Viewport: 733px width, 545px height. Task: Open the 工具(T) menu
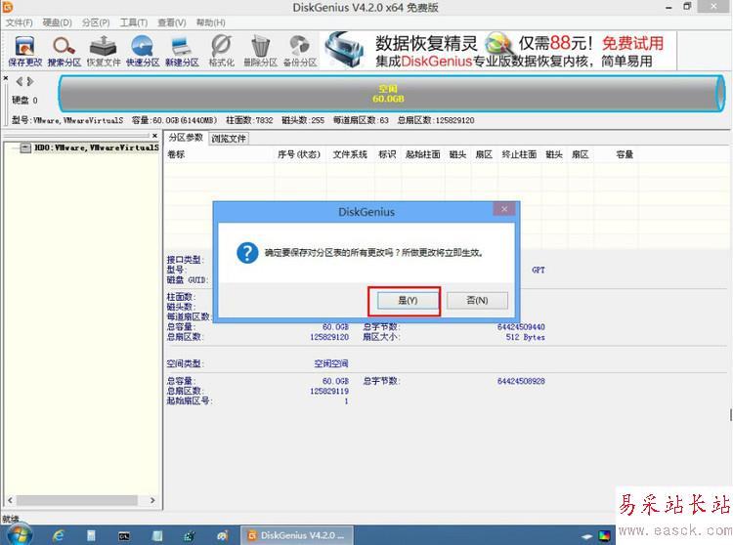(x=134, y=22)
